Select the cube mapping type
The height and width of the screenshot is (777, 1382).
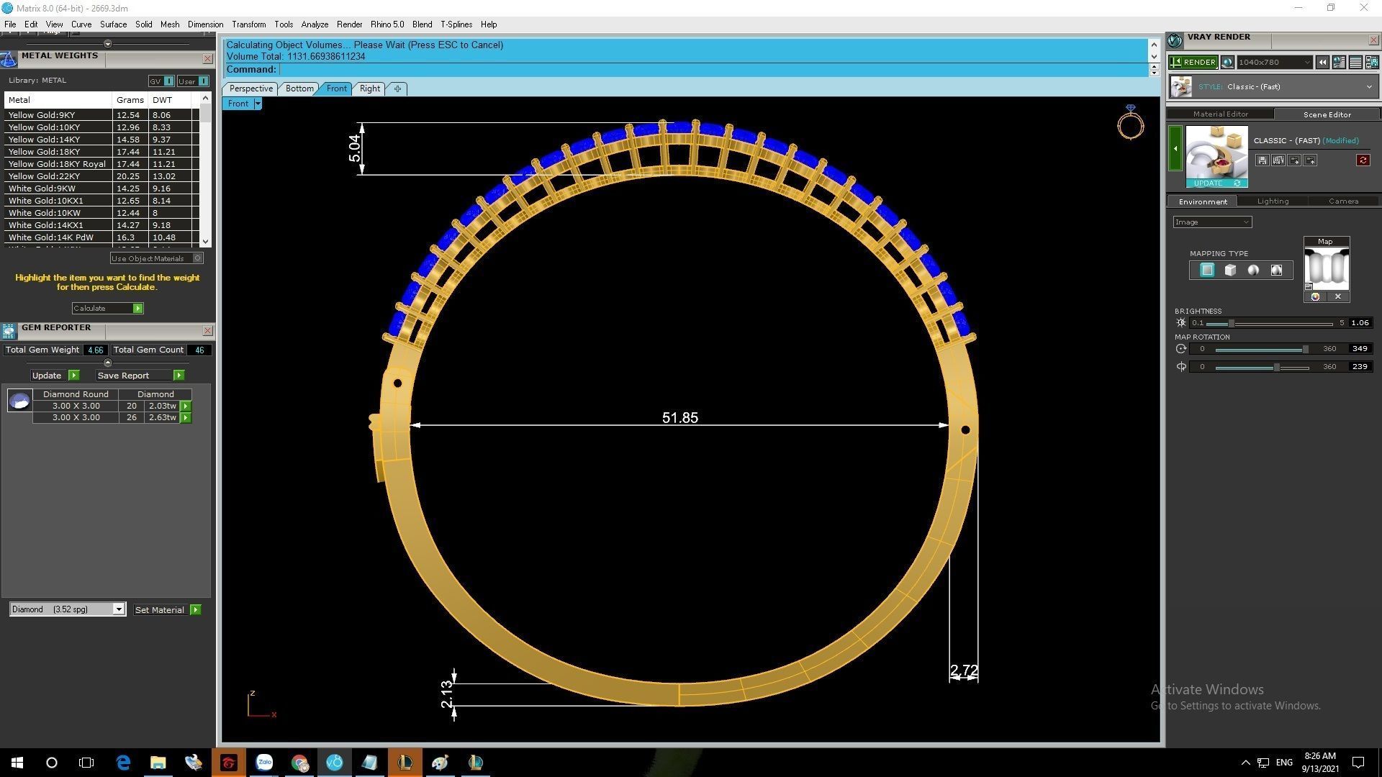[x=1230, y=271]
